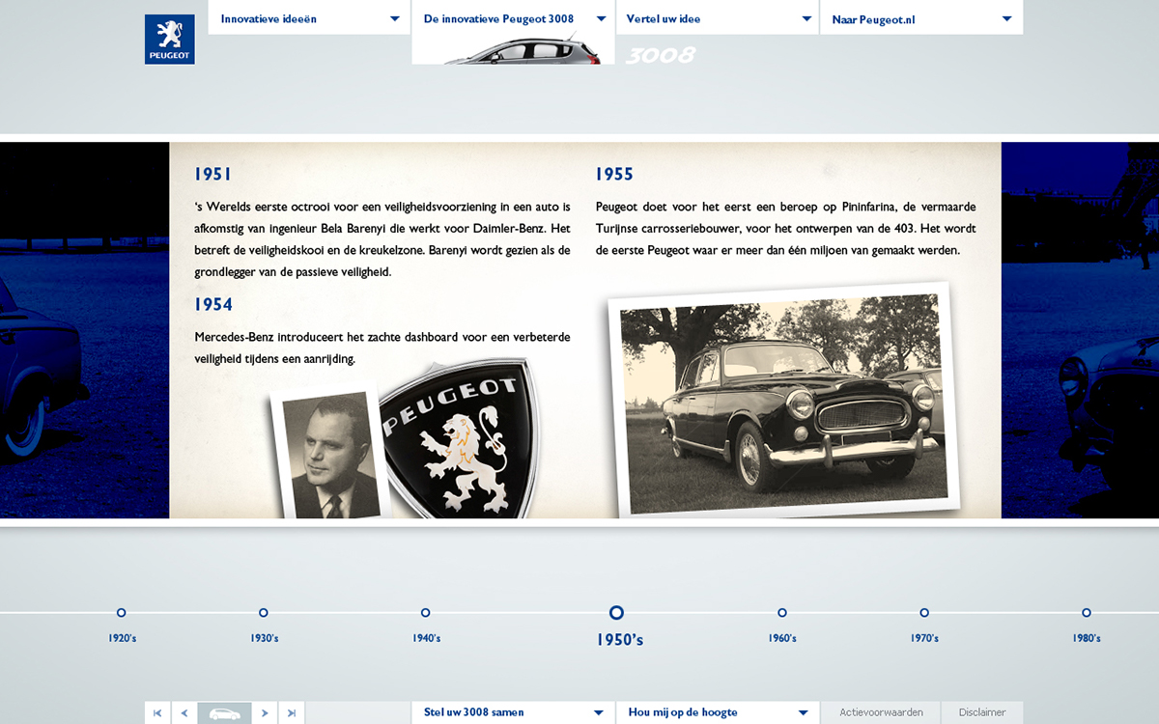1159x724 pixels.
Task: Click the 1930's decade label
Action: click(x=265, y=638)
